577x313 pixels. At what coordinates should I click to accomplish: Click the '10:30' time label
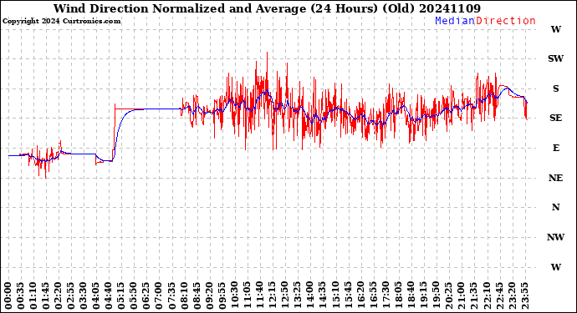[234, 295]
